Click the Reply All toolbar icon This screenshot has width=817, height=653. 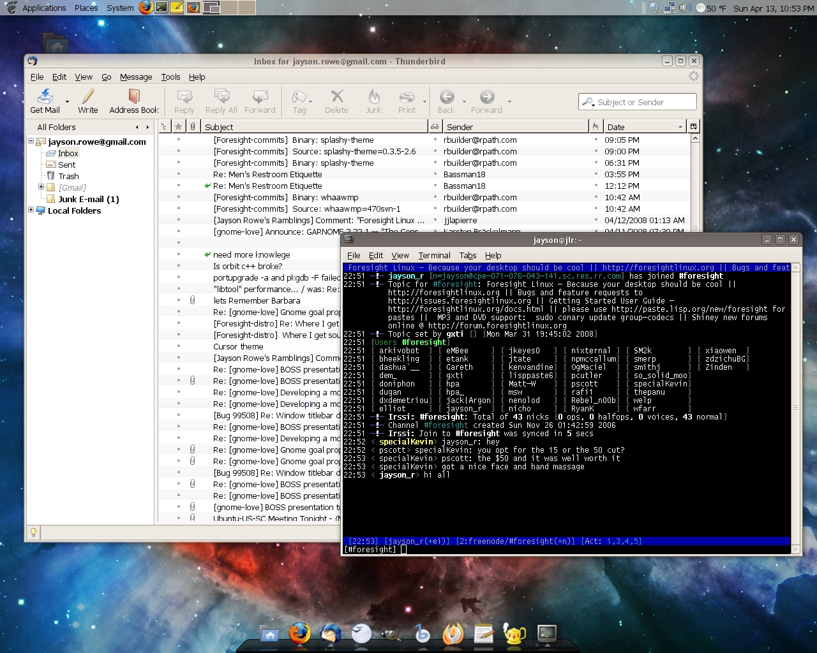point(221,96)
